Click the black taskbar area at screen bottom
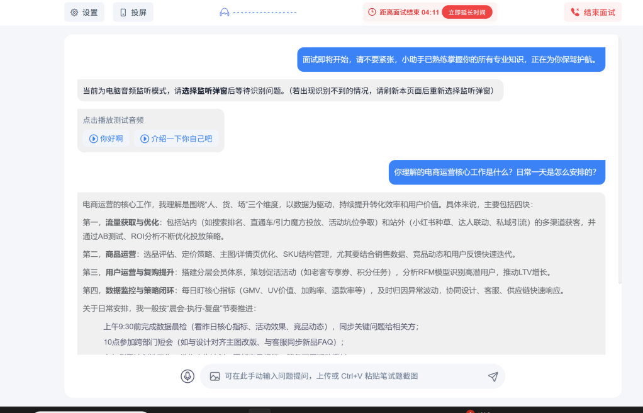The image size is (643, 413). coord(321,409)
